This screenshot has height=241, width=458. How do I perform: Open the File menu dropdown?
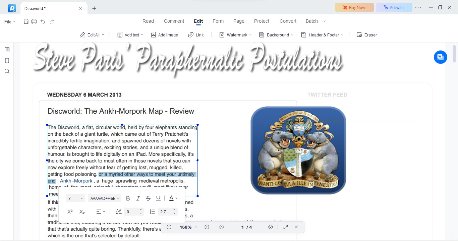pyautogui.click(x=9, y=22)
